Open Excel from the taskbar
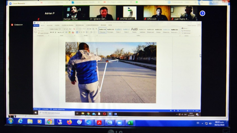This screenshot has height=133, width=237. (130, 123)
